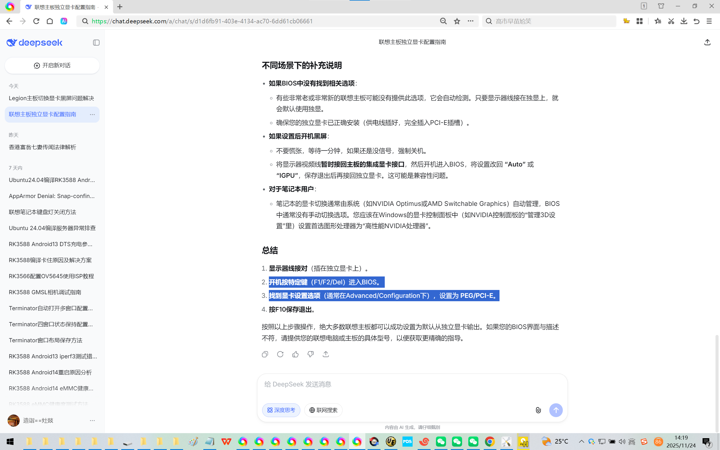Image resolution: width=720 pixels, height=450 pixels.
Task: Open RK3588 GMSL相机调试指南 chat
Action: pyautogui.click(x=45, y=292)
